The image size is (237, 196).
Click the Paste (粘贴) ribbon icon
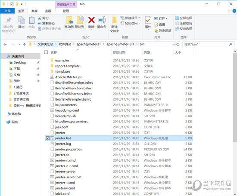coord(31,20)
